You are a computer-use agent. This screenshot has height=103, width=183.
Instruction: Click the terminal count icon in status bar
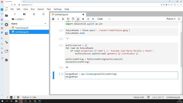pyautogui.click(x=11, y=97)
